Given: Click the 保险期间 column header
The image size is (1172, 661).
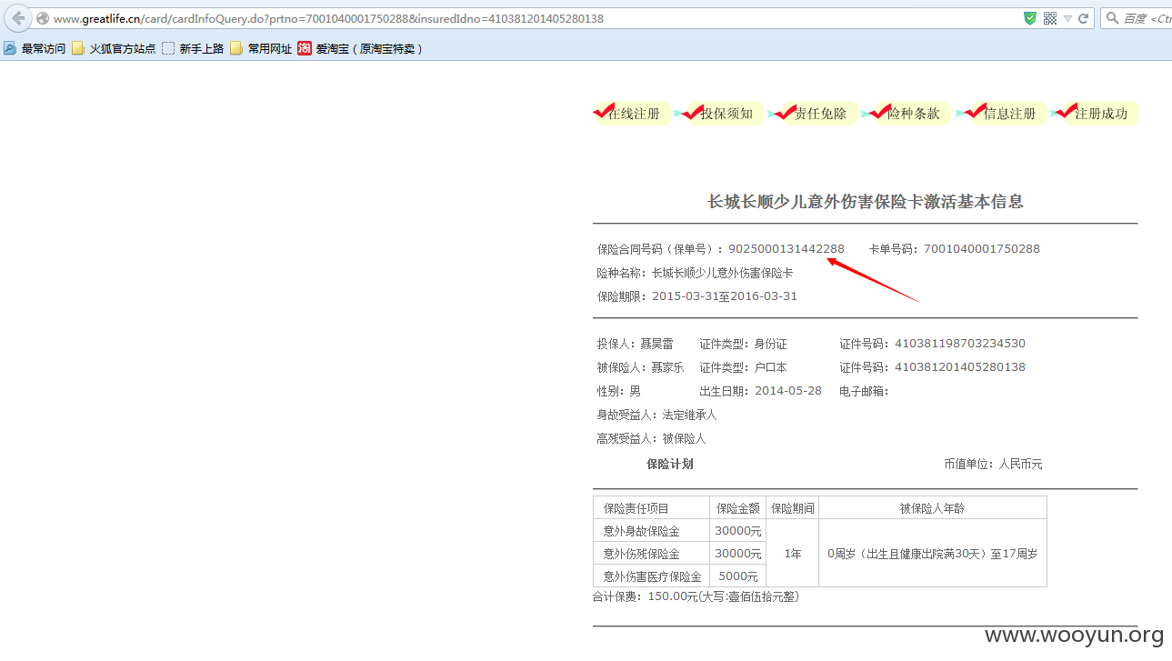Looking at the screenshot, I should click(x=793, y=508).
